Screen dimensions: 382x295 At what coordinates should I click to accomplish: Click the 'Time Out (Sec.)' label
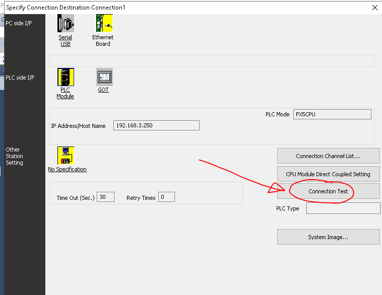(76, 198)
